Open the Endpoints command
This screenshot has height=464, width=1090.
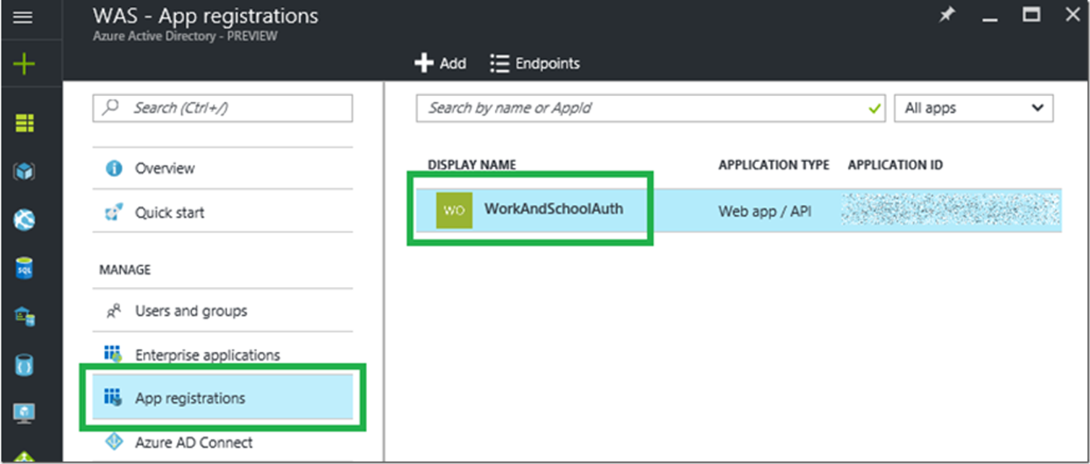[x=535, y=63]
